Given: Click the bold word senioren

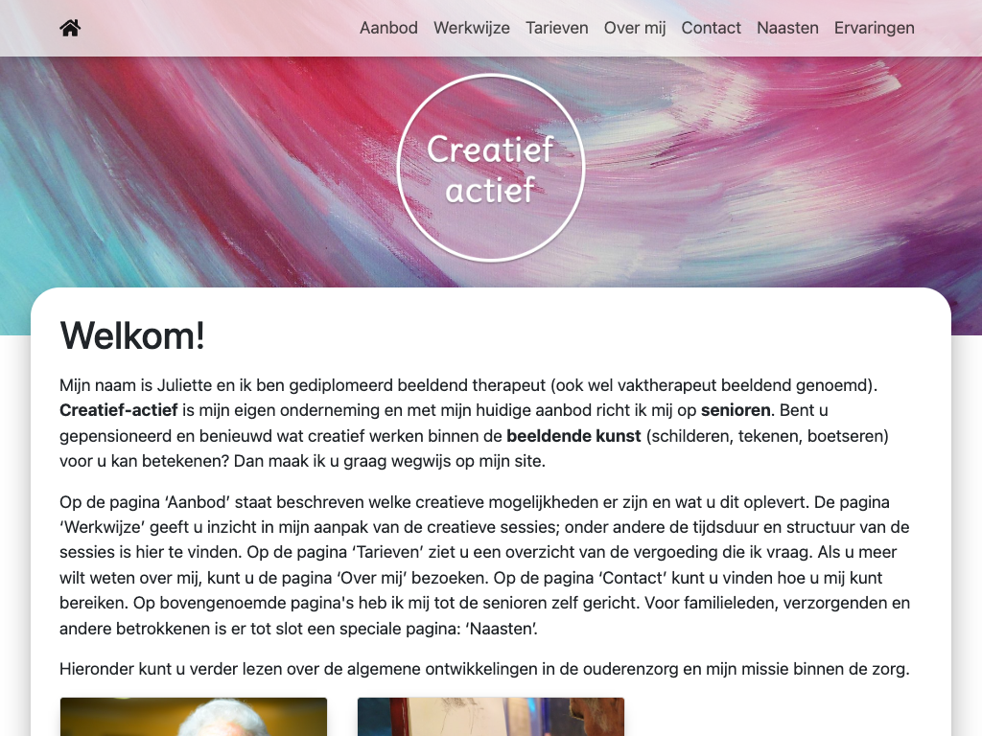Looking at the screenshot, I should point(736,410).
